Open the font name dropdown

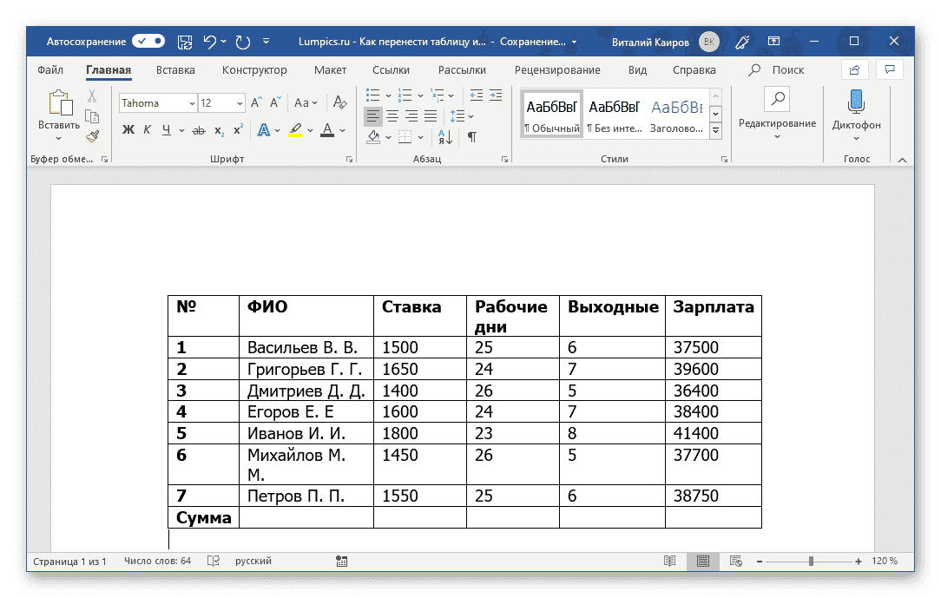pos(193,102)
